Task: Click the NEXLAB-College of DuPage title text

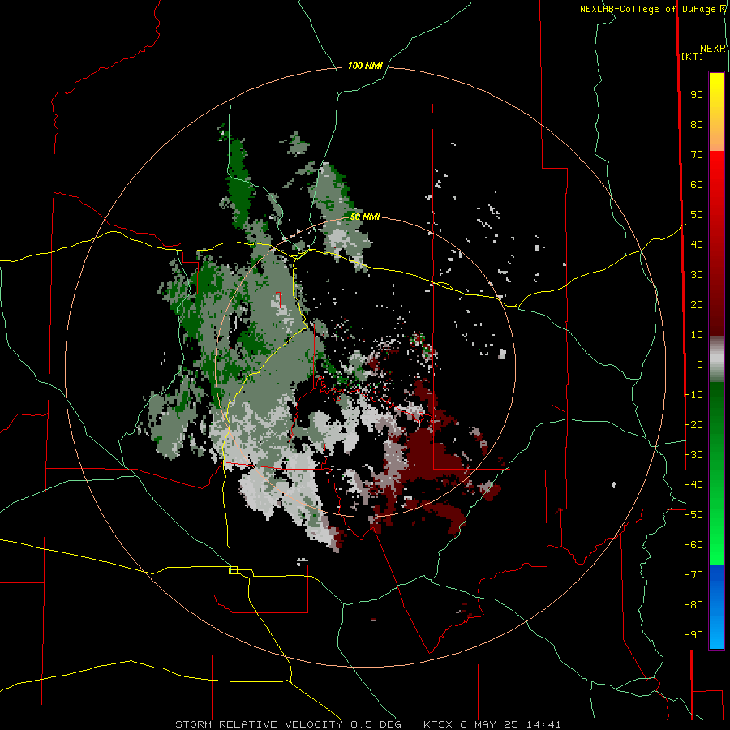Action: pyautogui.click(x=652, y=9)
